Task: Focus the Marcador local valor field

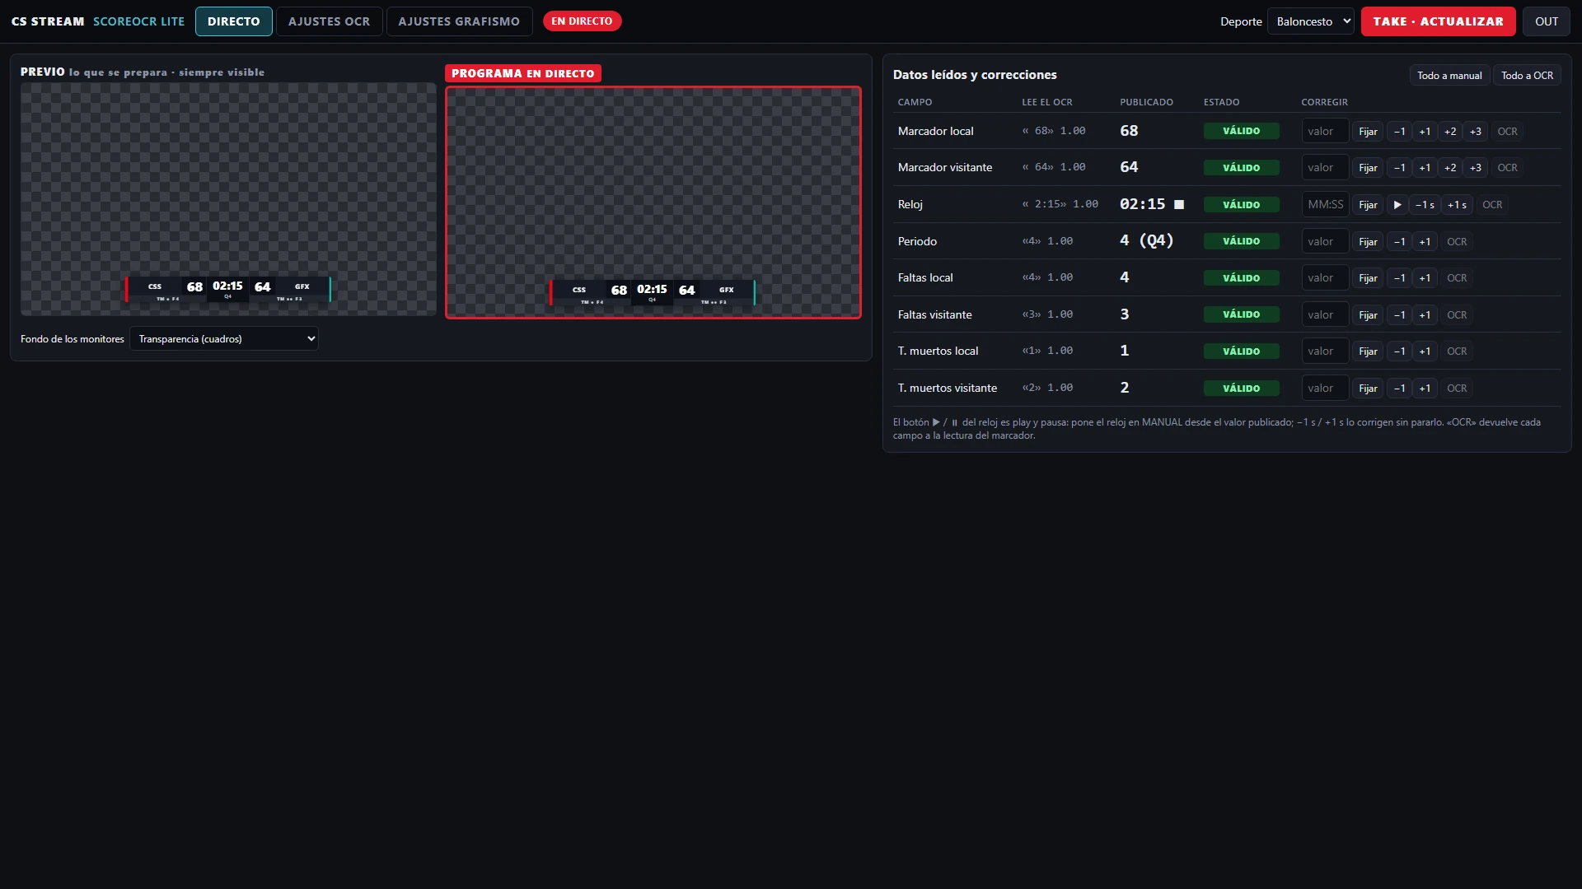Action: pyautogui.click(x=1325, y=132)
